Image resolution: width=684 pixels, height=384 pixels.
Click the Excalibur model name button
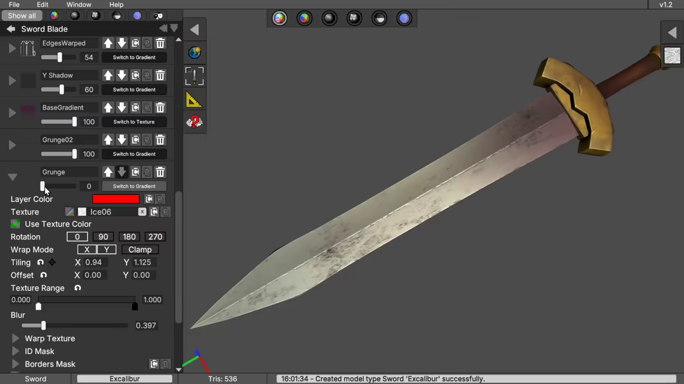click(125, 379)
